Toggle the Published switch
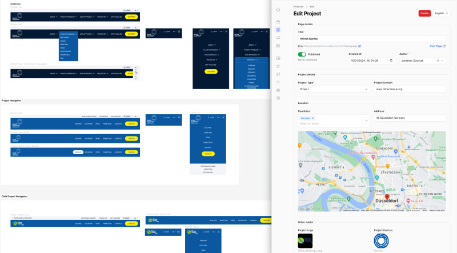This screenshot has height=253, width=457. [x=302, y=54]
